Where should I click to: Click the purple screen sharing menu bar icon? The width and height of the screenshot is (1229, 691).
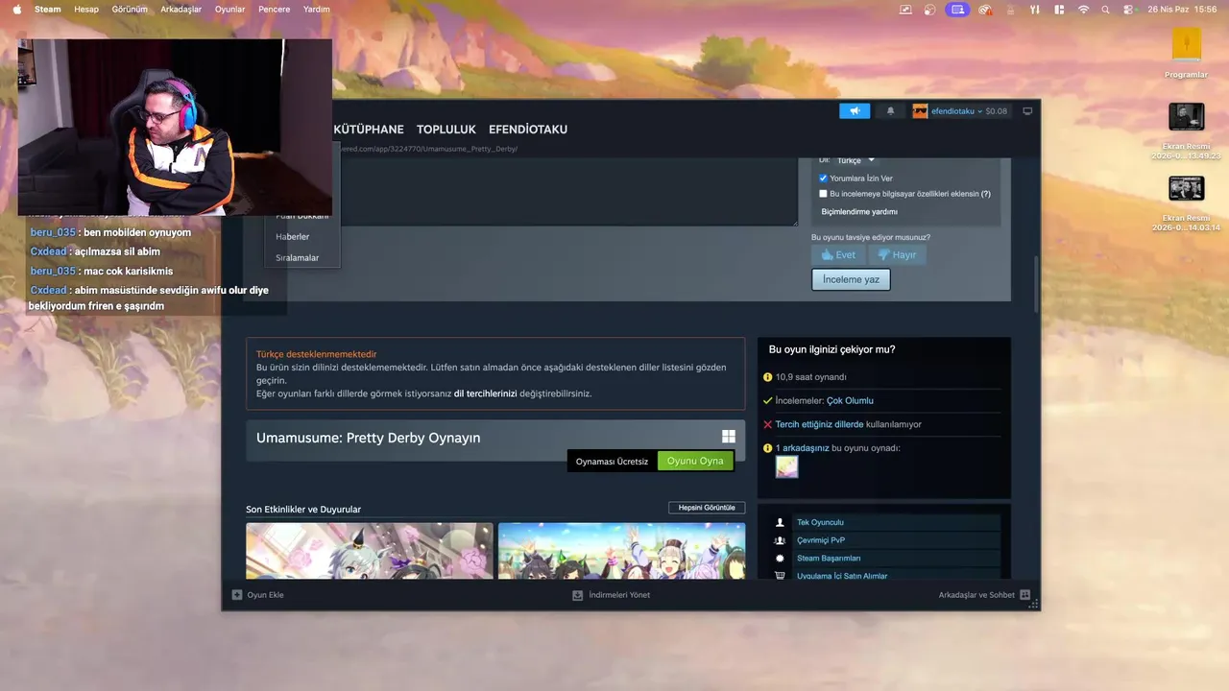click(956, 9)
